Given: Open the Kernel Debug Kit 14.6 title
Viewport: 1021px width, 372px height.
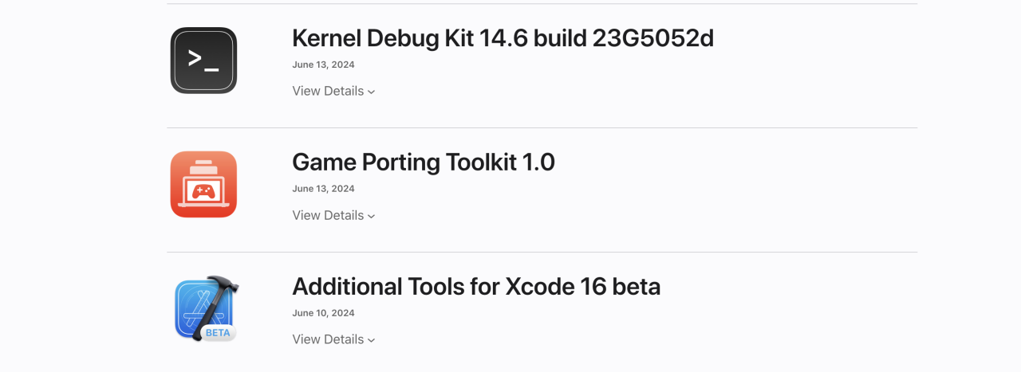Looking at the screenshot, I should click(503, 37).
